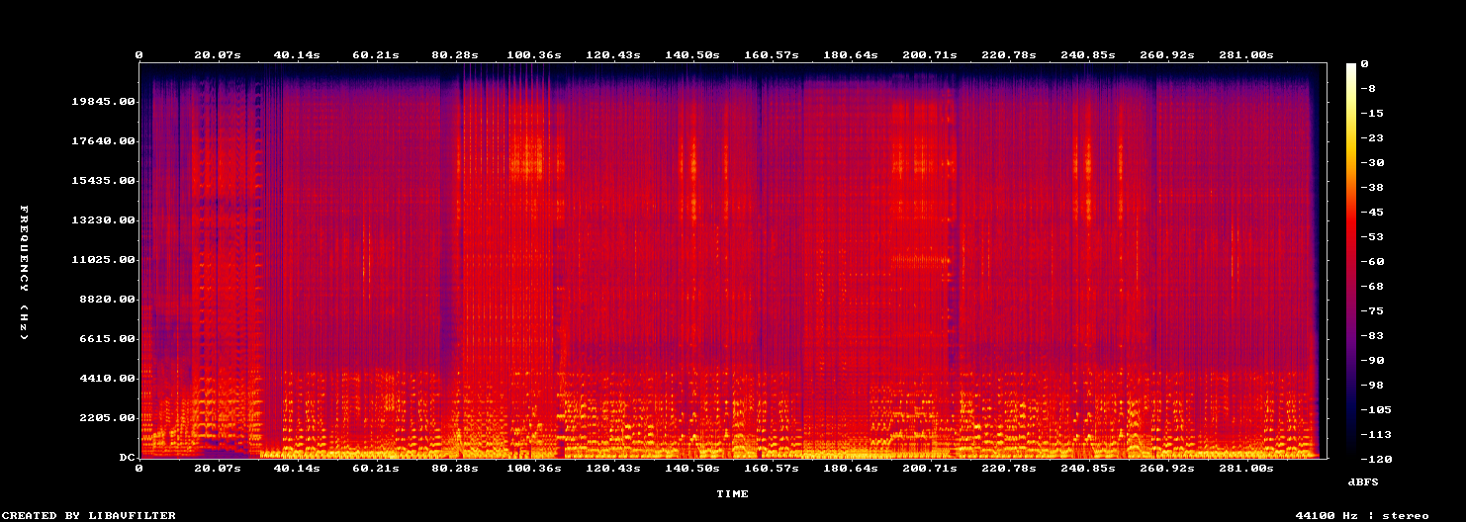Click the -8 value on dBFS scale
Image resolution: width=1466 pixels, height=522 pixels.
(1367, 89)
